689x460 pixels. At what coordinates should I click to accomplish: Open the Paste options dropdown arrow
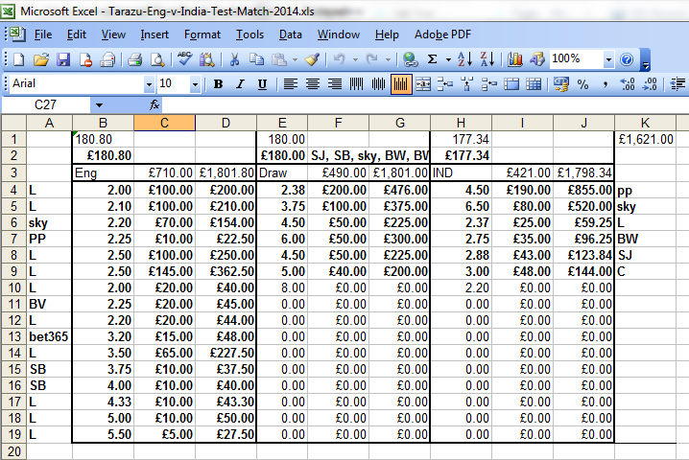tap(295, 59)
